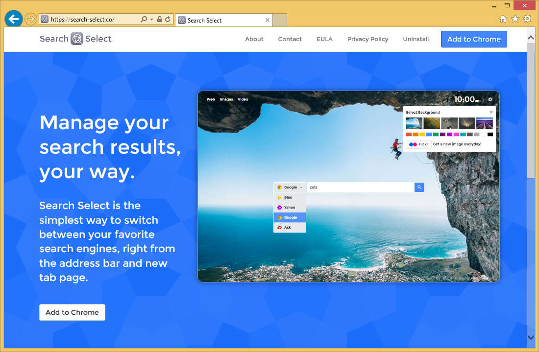The width and height of the screenshot is (539, 352).
Task: Click the Manage your search results headline
Action: pos(110,147)
